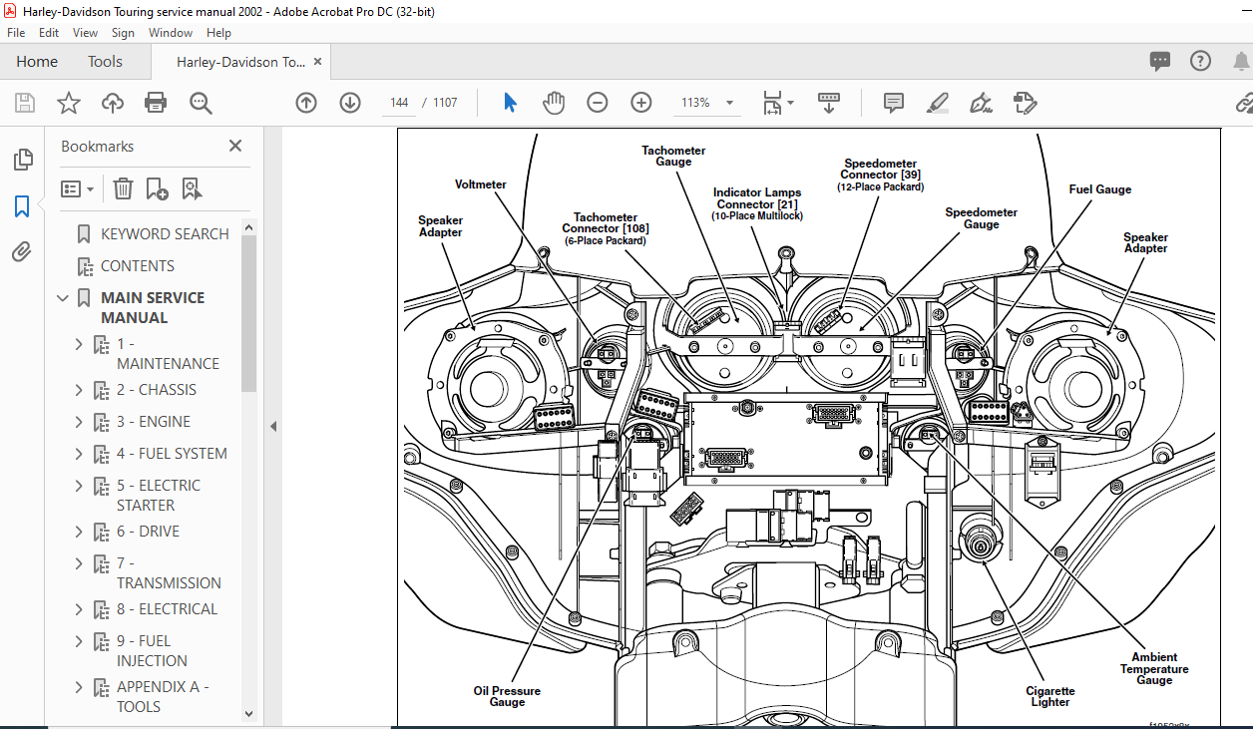This screenshot has height=729, width=1253.
Task: Click the stamp or redact page tool
Action: (1025, 103)
